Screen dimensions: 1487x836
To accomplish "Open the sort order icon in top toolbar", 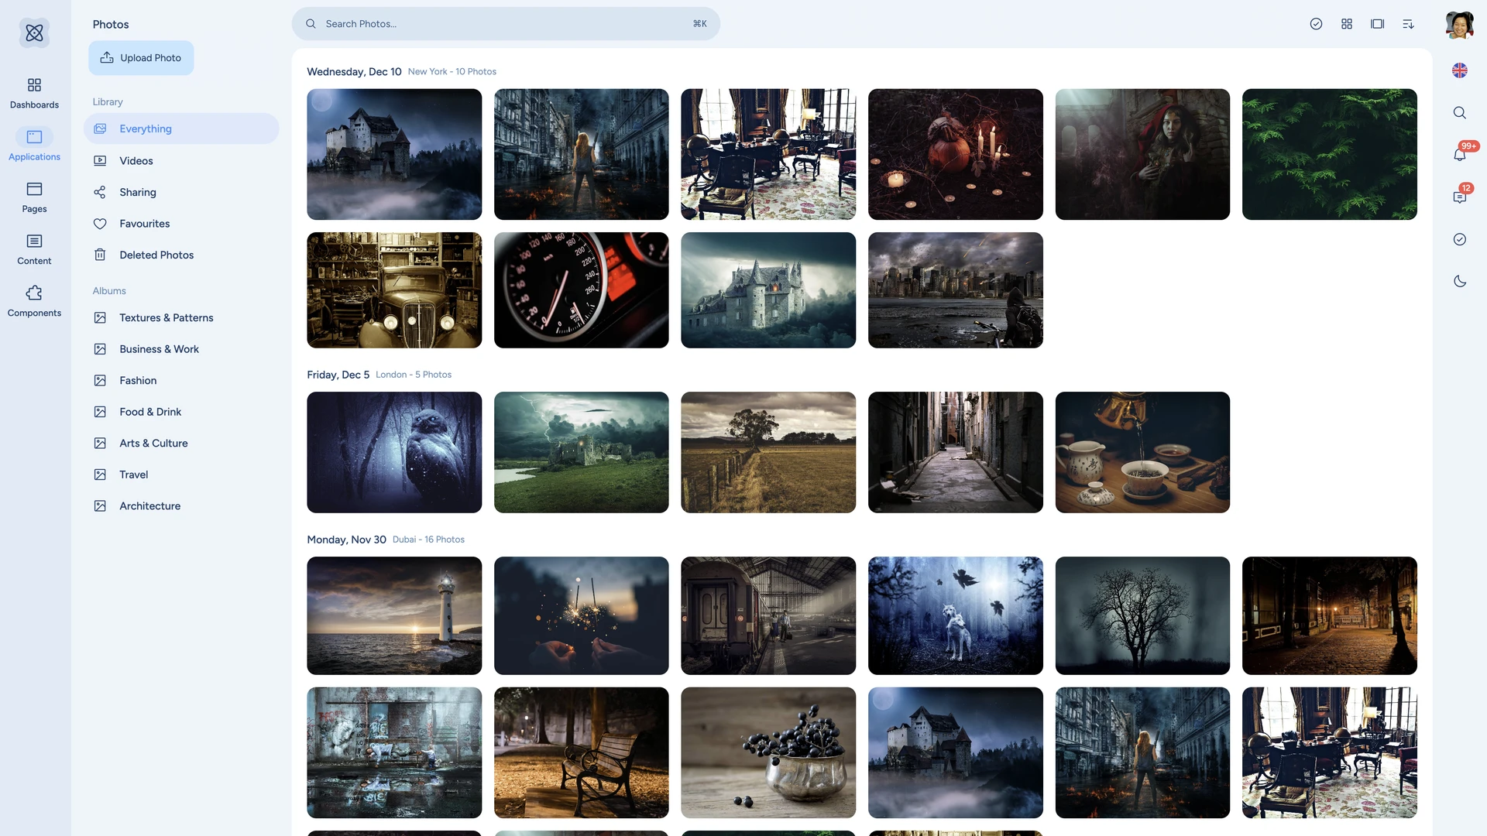I will pyautogui.click(x=1408, y=24).
